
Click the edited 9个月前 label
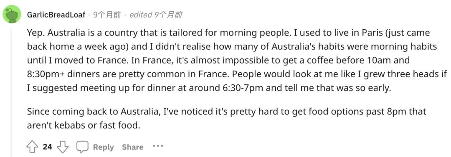[x=156, y=15]
